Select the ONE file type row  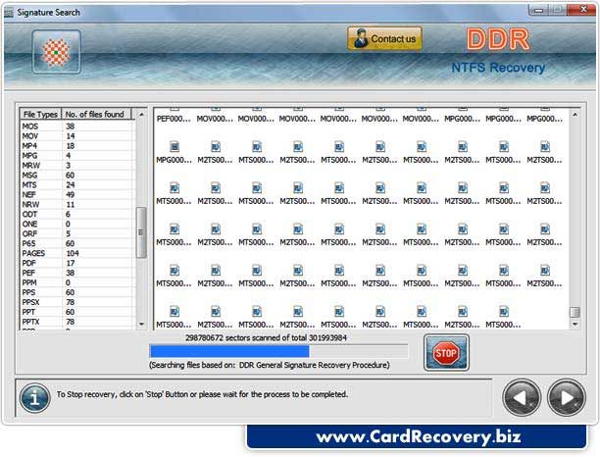click(x=77, y=224)
